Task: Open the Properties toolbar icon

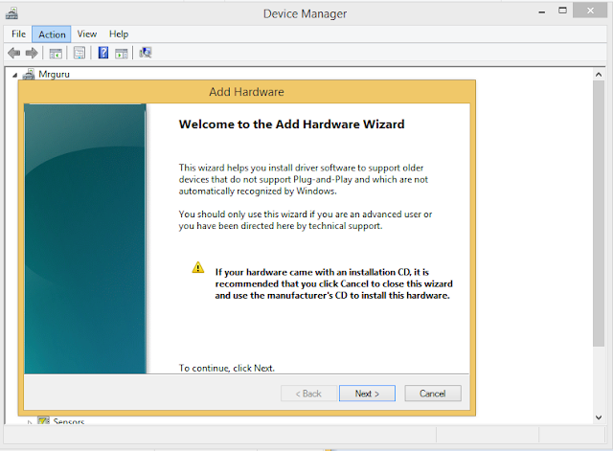Action: point(79,53)
